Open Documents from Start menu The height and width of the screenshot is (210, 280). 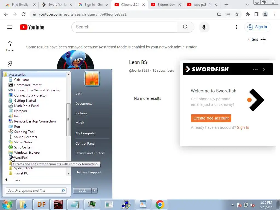click(84, 104)
